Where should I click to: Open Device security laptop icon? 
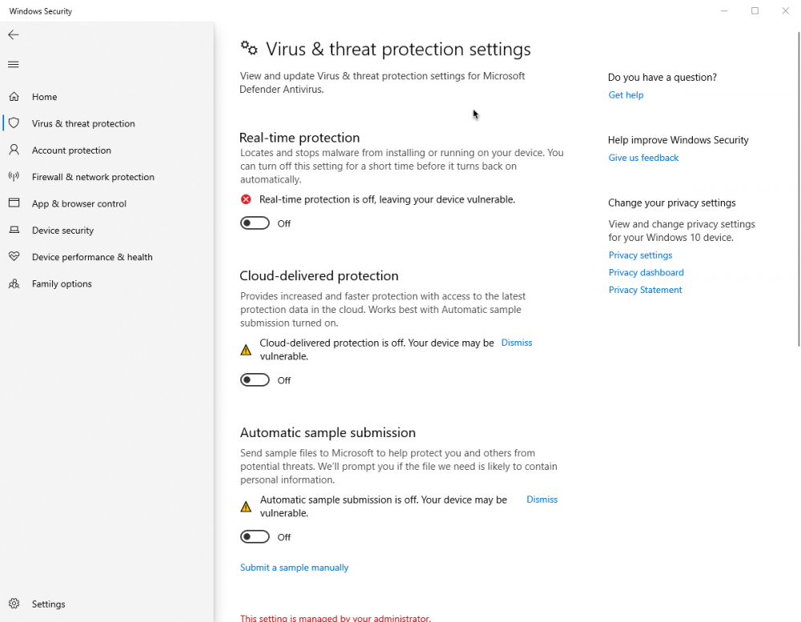click(x=14, y=230)
